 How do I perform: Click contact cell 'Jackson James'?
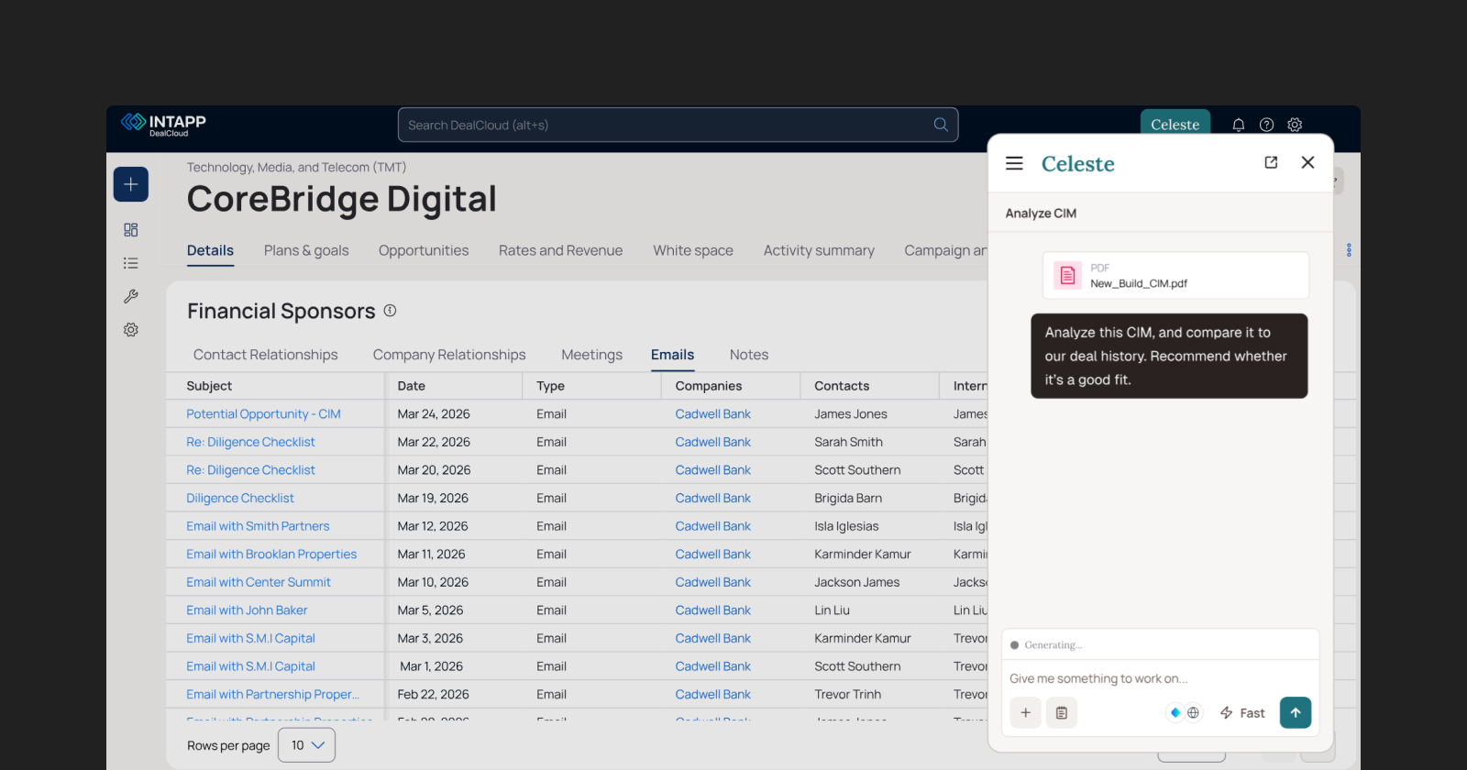857,582
